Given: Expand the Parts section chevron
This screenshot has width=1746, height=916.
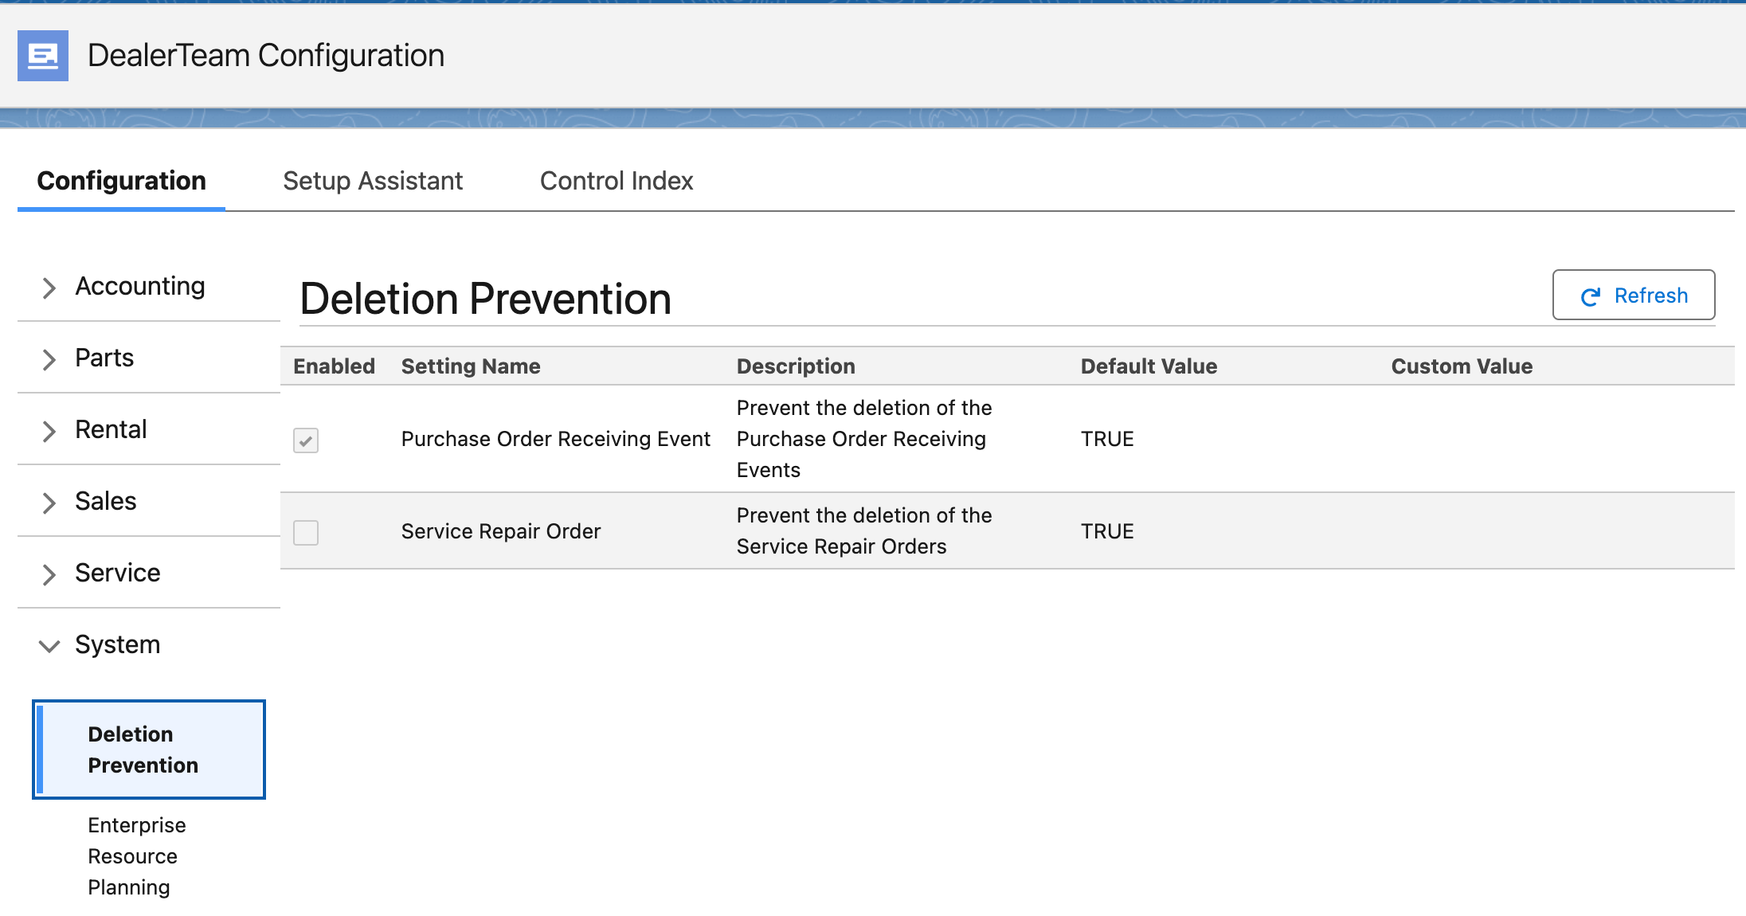Looking at the screenshot, I should [x=49, y=359].
